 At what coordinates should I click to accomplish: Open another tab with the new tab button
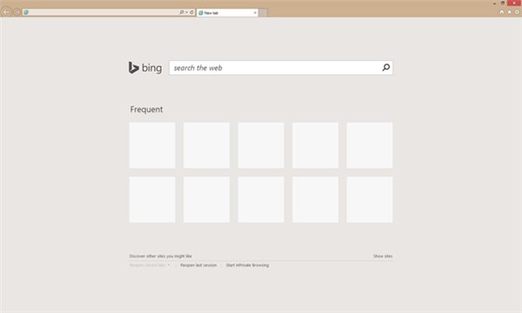263,13
